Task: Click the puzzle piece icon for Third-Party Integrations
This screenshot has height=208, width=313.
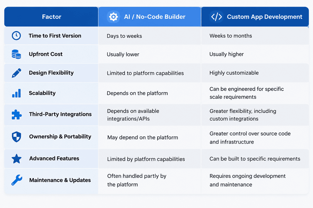Action: 17,114
